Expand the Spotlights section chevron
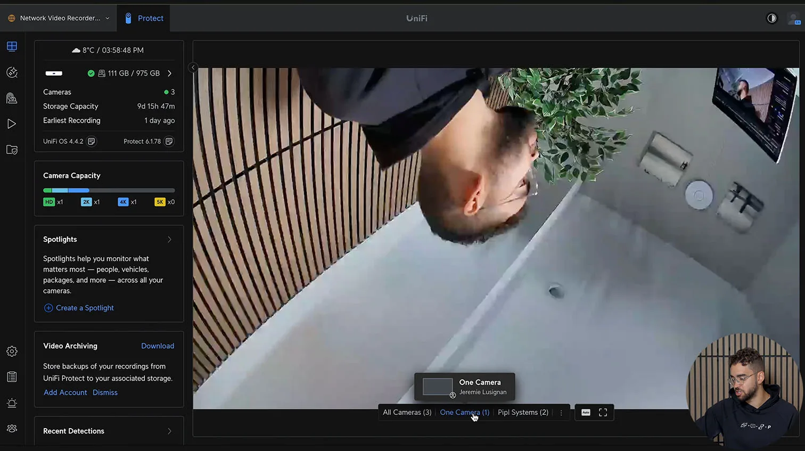This screenshot has width=805, height=451. pyautogui.click(x=169, y=240)
